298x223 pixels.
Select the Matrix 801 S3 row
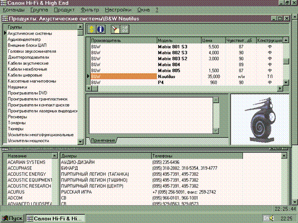point(187,47)
